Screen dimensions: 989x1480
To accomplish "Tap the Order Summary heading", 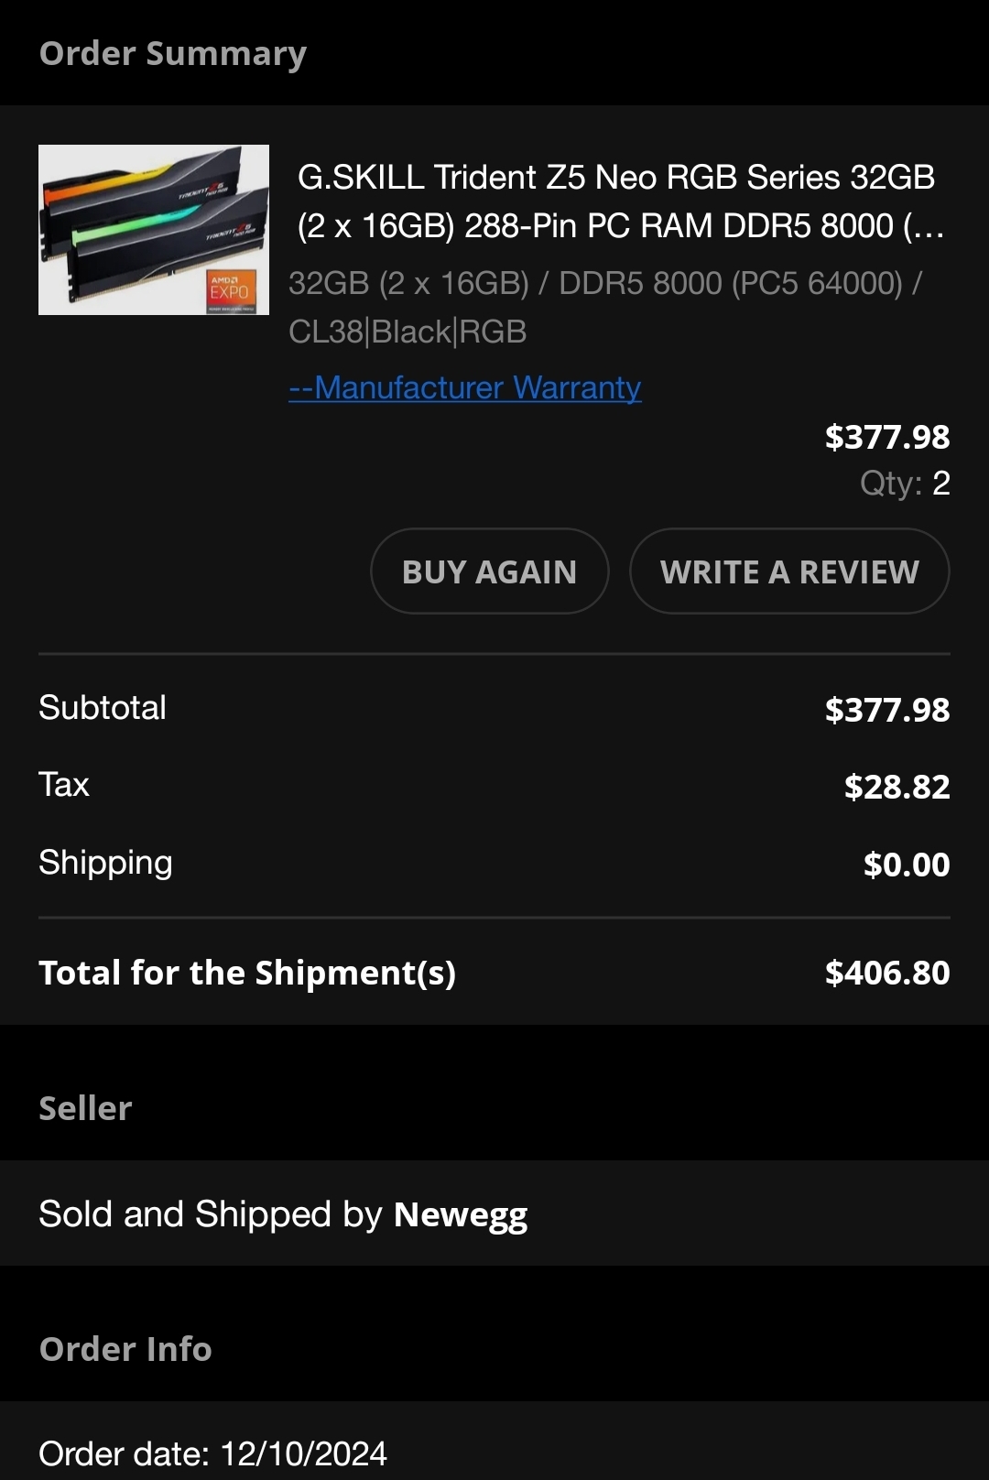I will click(173, 53).
